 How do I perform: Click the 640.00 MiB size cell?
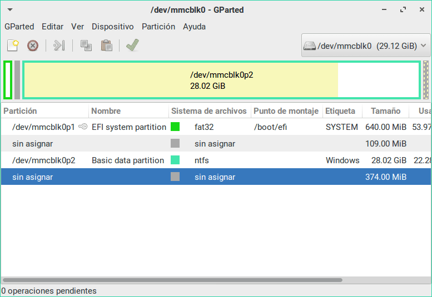click(386, 127)
